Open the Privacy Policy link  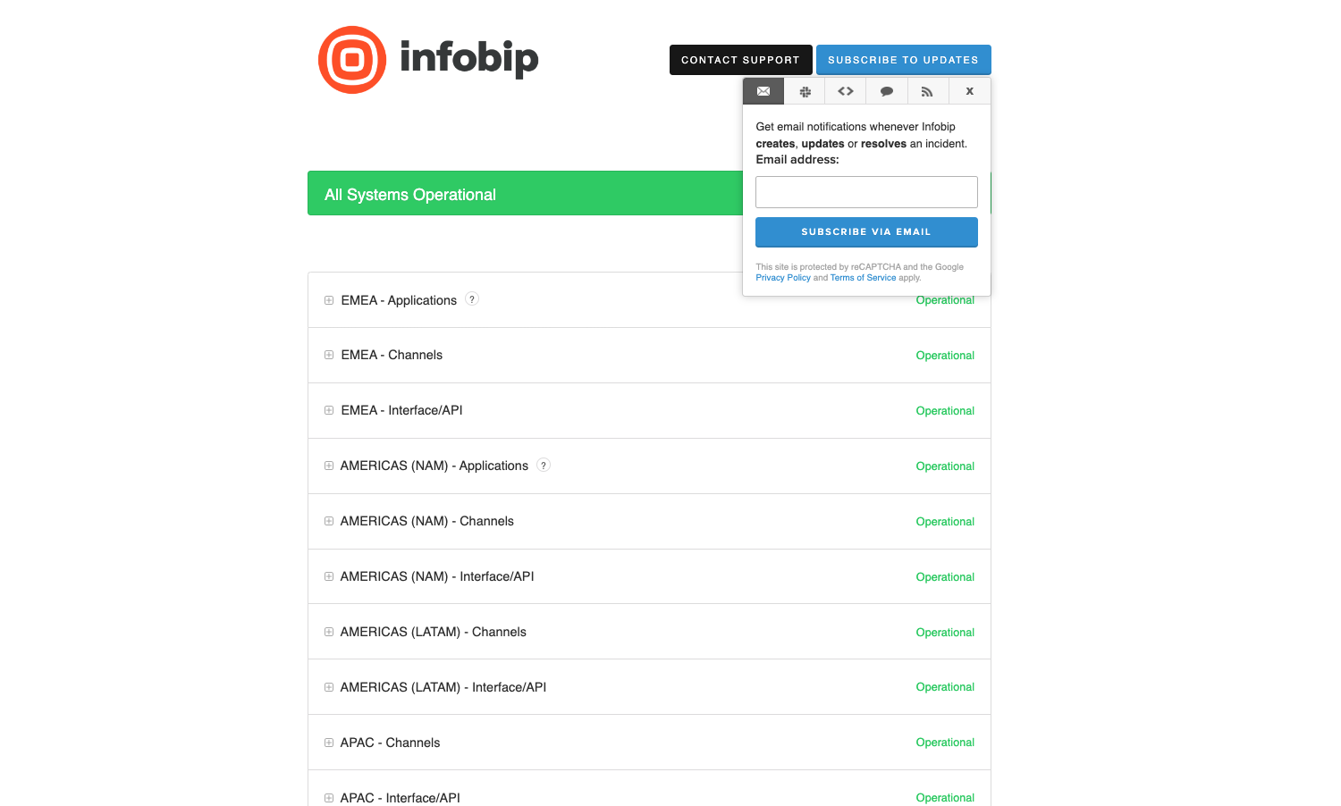pos(782,278)
